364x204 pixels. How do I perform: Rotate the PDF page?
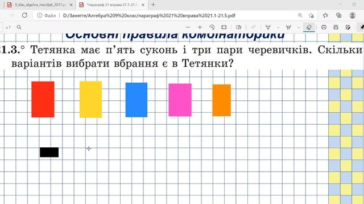212,27
